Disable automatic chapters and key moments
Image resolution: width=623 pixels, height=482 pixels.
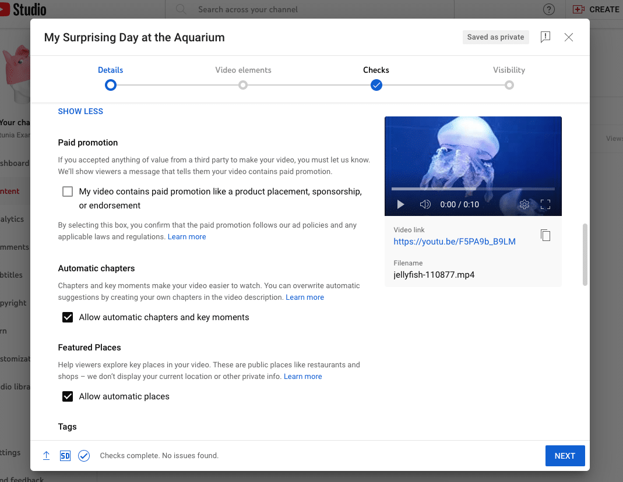68,317
